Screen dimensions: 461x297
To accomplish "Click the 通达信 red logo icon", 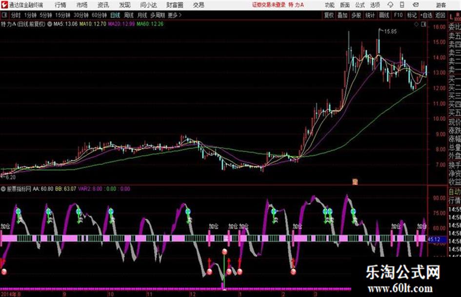I will pyautogui.click(x=4, y=5).
